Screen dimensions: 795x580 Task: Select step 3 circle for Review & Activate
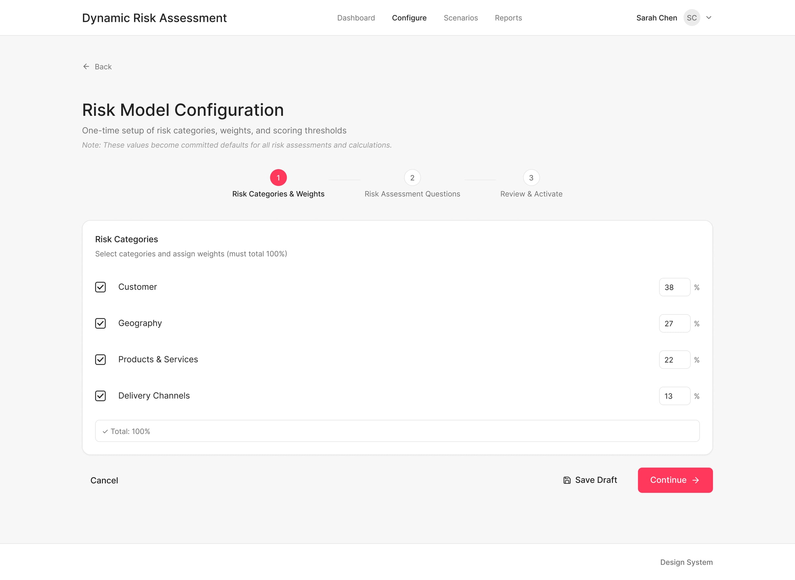tap(531, 178)
